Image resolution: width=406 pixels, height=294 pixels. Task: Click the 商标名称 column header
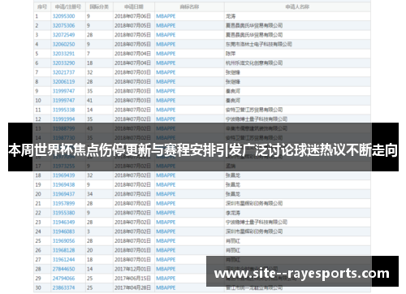pos(189,6)
